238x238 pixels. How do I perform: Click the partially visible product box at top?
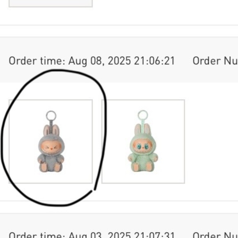point(51,3)
